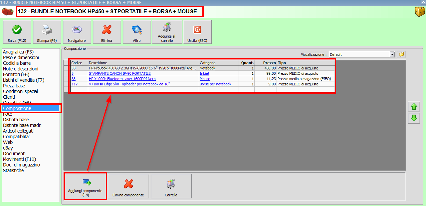Select eBay in the sidebar
426x206 pixels.
8,148
